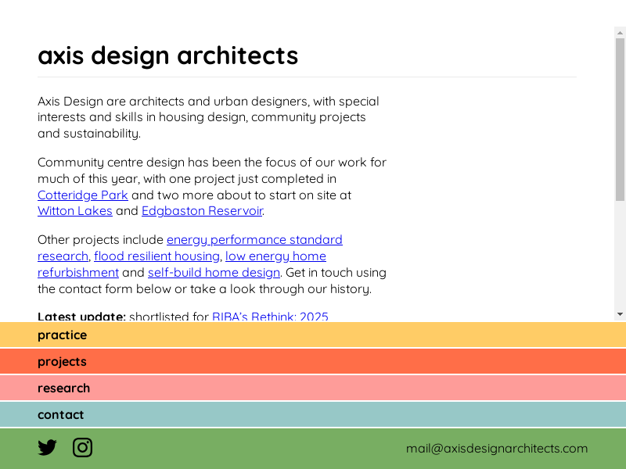Click the vertical scrollbar thumb
626x469 pixels.
620,117
